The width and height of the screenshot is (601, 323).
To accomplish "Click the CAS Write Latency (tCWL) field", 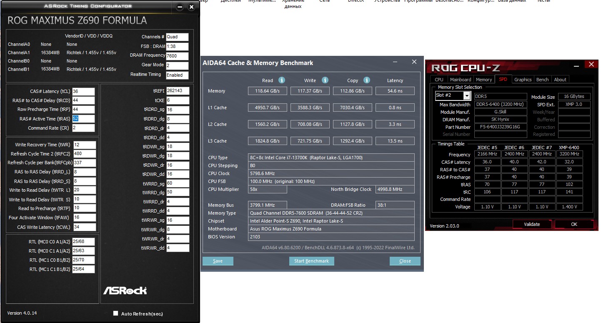I will [85, 227].
